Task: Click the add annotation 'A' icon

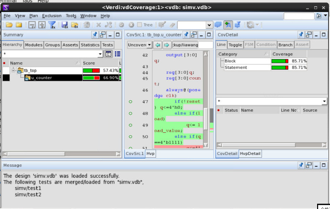Action: (228, 25)
